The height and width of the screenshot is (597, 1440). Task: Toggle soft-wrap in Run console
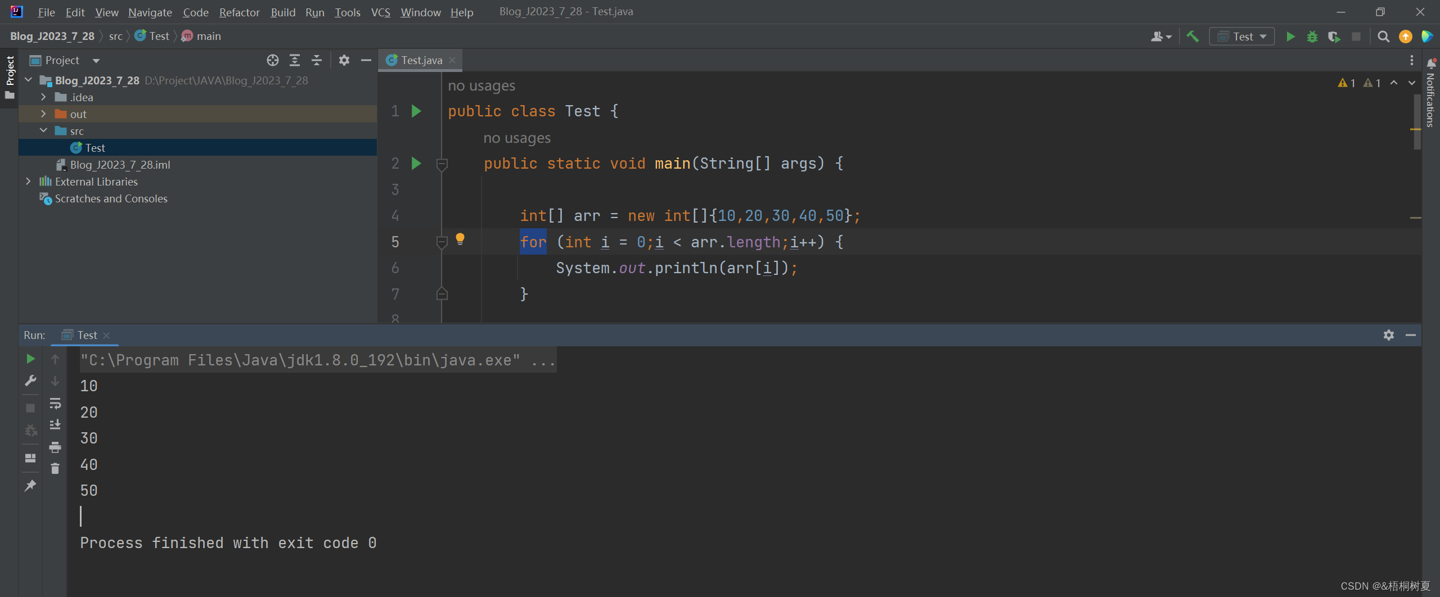coord(55,403)
